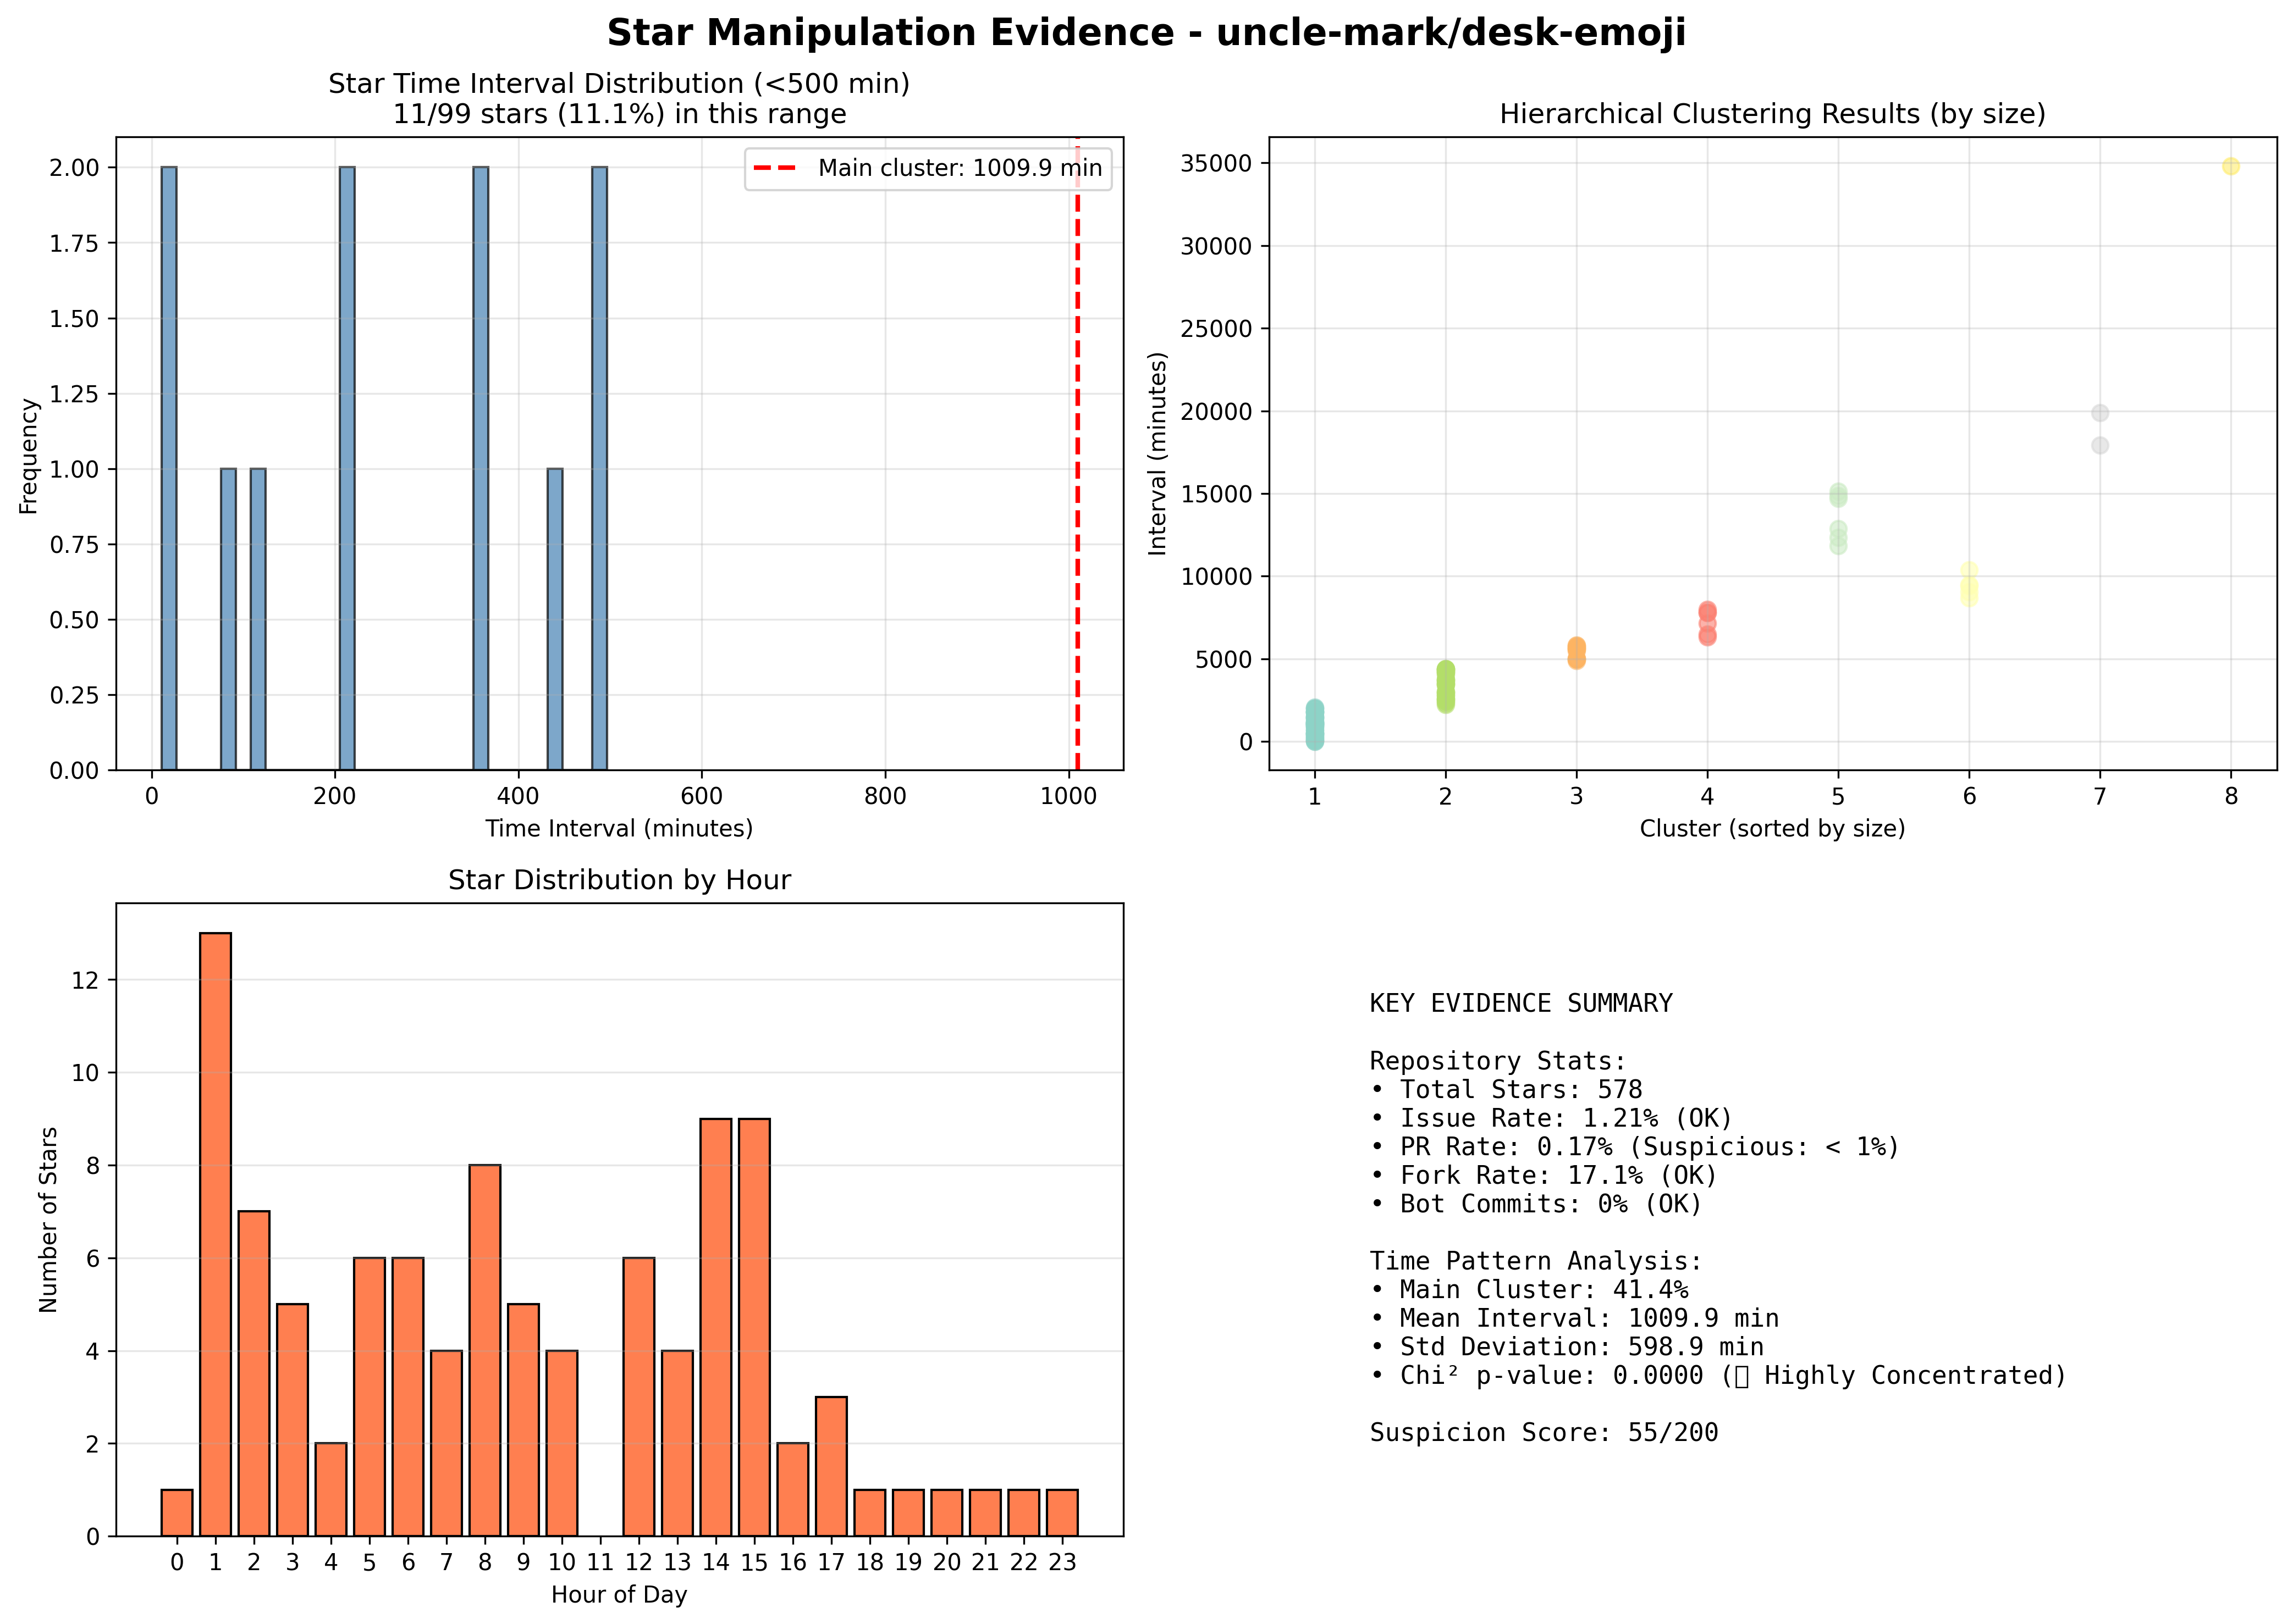Click the cluster 8 data point near 35000
Viewport: 2293px width, 1624px height.
click(2231, 166)
